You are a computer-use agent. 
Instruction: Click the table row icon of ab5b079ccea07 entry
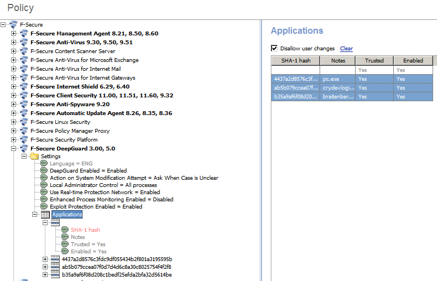pyautogui.click(x=55, y=267)
